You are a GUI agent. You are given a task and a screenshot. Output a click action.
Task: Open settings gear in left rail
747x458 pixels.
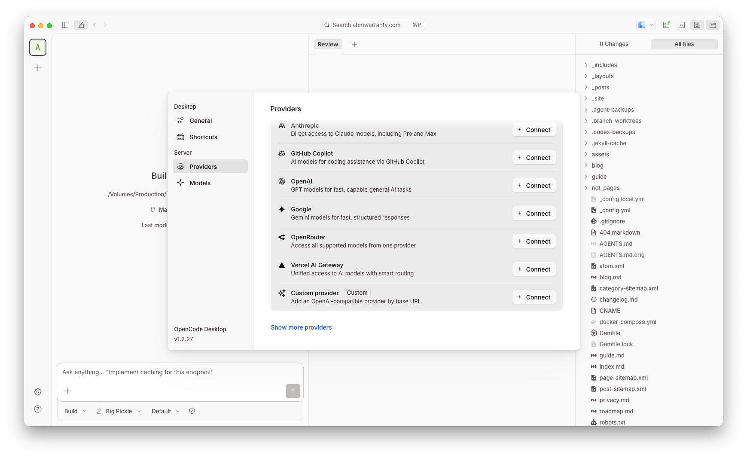(x=38, y=392)
